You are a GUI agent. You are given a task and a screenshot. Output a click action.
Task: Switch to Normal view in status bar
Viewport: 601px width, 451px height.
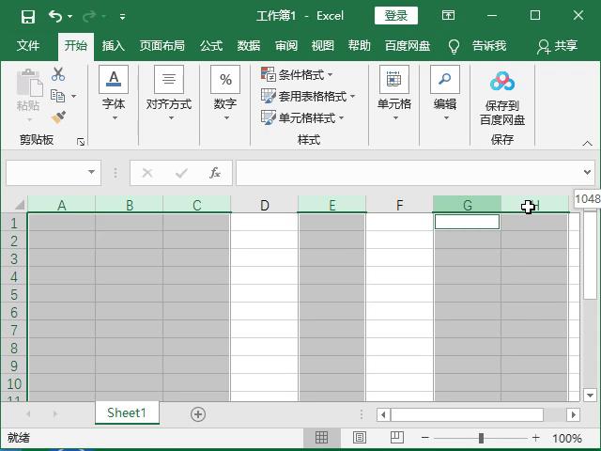tap(321, 438)
